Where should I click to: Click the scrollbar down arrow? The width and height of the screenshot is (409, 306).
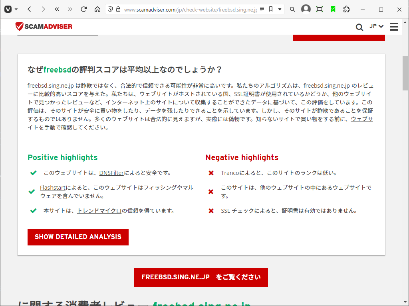coord(405,302)
